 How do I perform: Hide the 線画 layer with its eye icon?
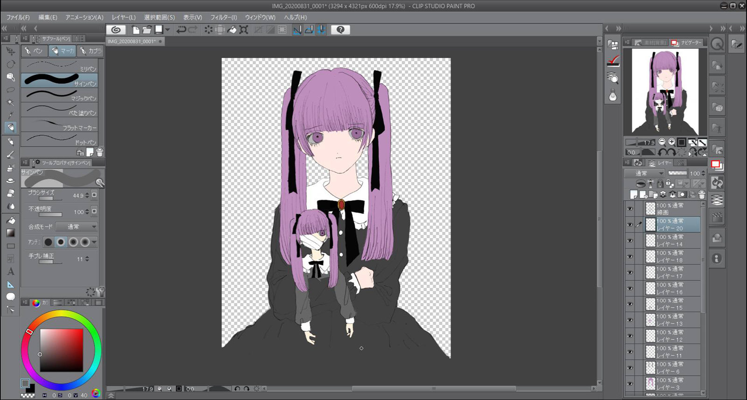pyautogui.click(x=630, y=209)
